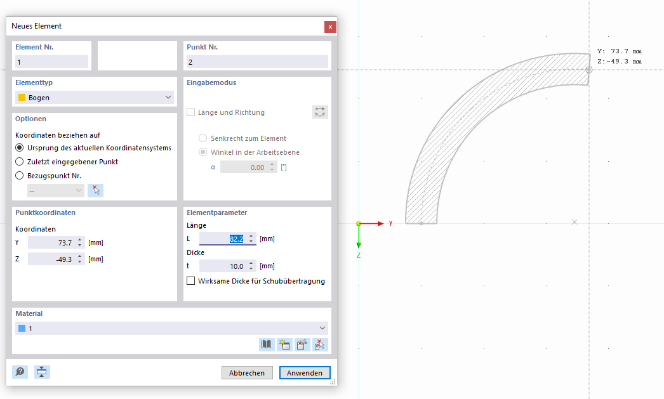Increase the Z coordinate with up arrow
664x399 pixels.
[79, 256]
